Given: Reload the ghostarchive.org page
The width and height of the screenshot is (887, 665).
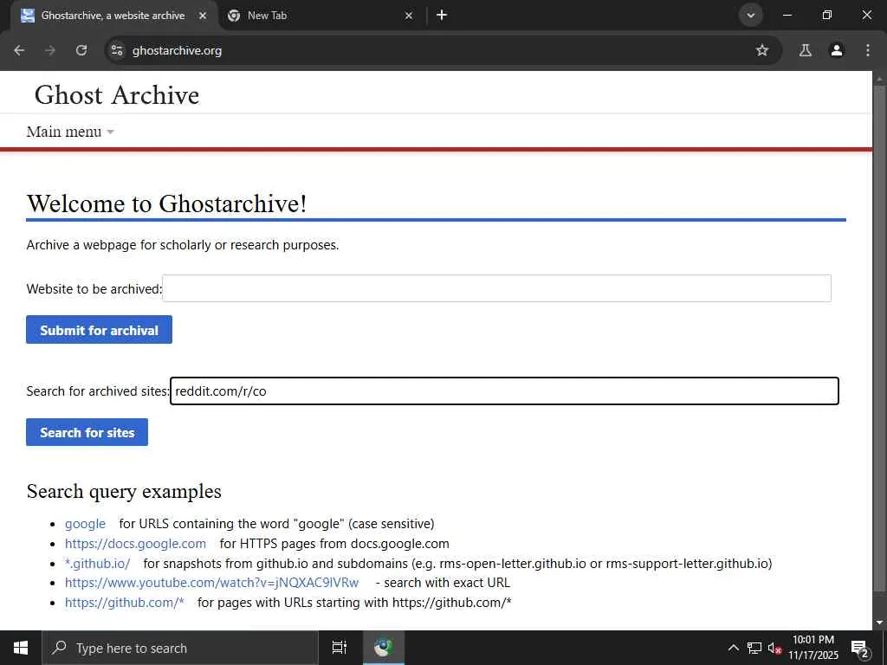Looking at the screenshot, I should [x=81, y=50].
